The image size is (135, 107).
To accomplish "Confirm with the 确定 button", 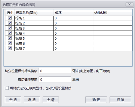I will click(96, 100).
